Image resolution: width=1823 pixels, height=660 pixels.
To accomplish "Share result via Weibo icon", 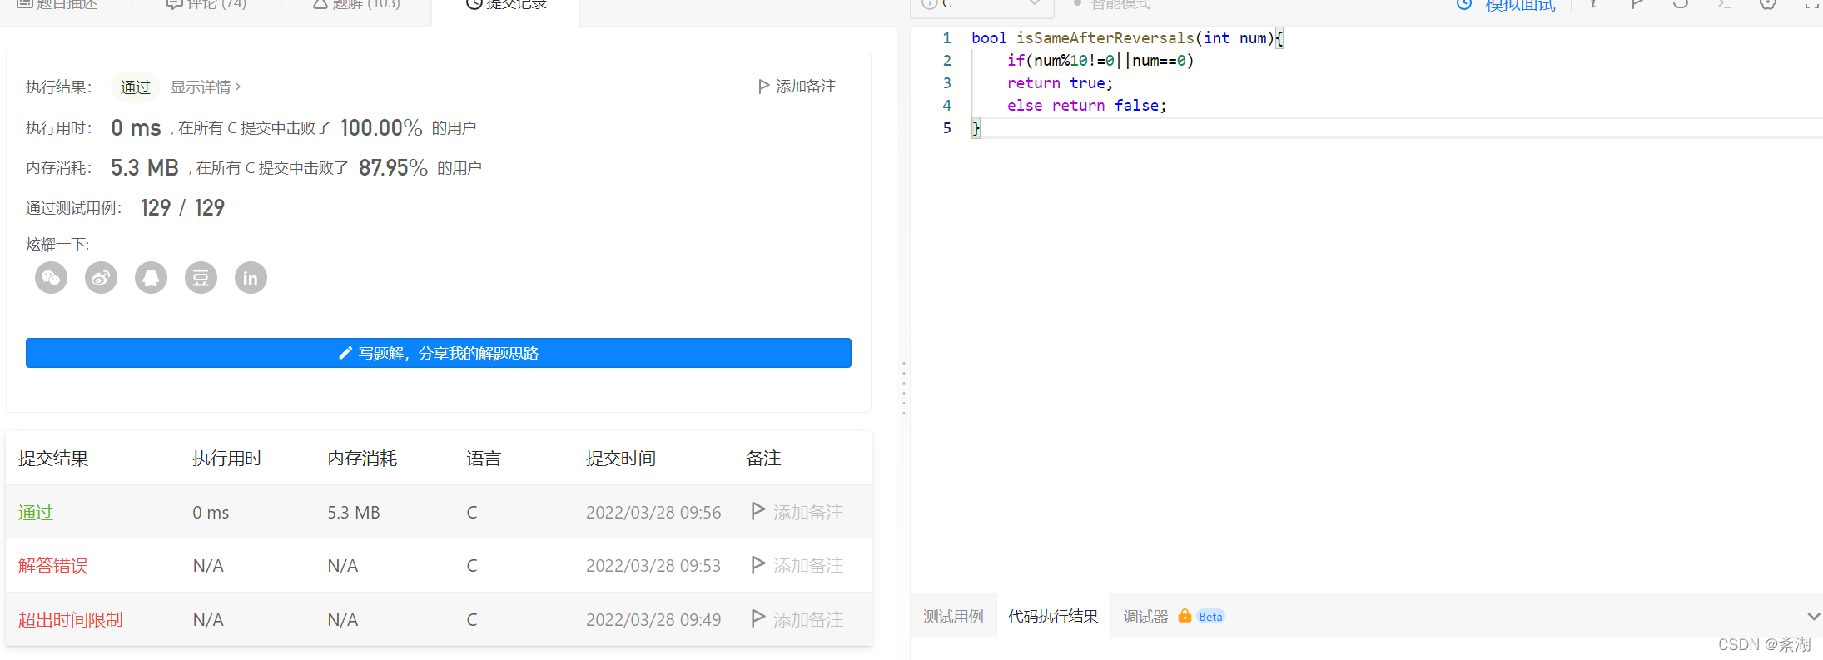I will (x=101, y=278).
